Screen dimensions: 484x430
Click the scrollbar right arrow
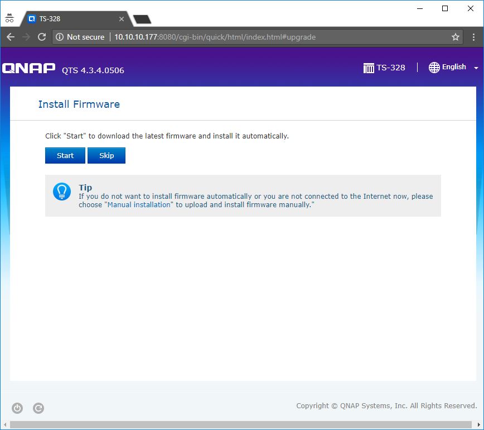[479, 425]
